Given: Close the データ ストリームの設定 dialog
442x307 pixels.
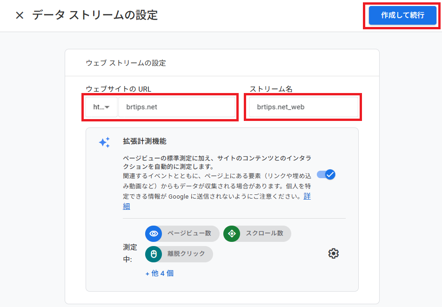Looking at the screenshot, I should (20, 15).
